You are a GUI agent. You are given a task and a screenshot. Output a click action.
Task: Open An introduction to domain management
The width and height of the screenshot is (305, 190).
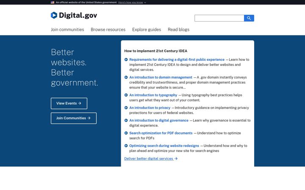click(161, 77)
